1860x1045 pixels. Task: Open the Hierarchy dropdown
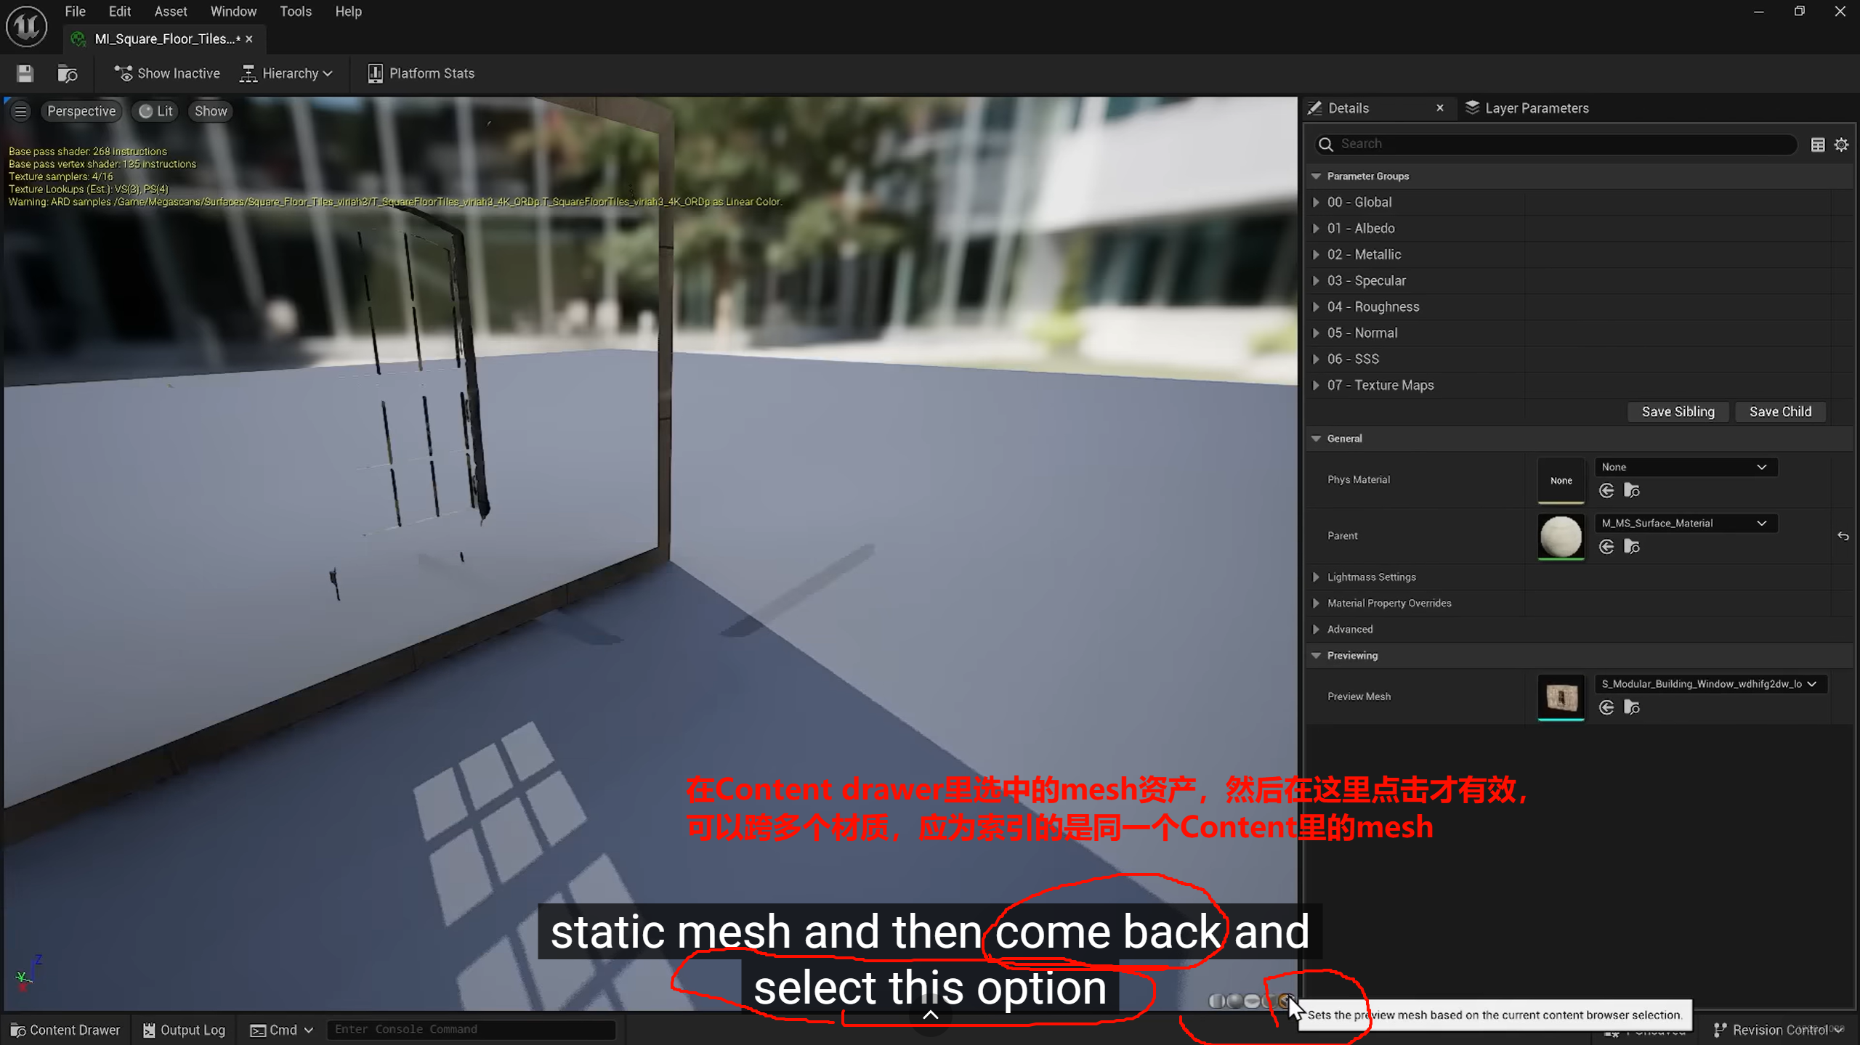[286, 73]
